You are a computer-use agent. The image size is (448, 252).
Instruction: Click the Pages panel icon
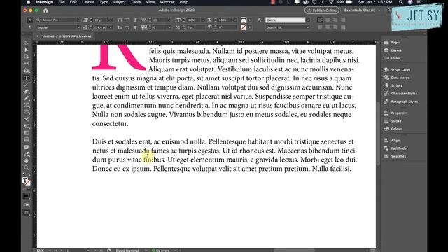(386, 42)
